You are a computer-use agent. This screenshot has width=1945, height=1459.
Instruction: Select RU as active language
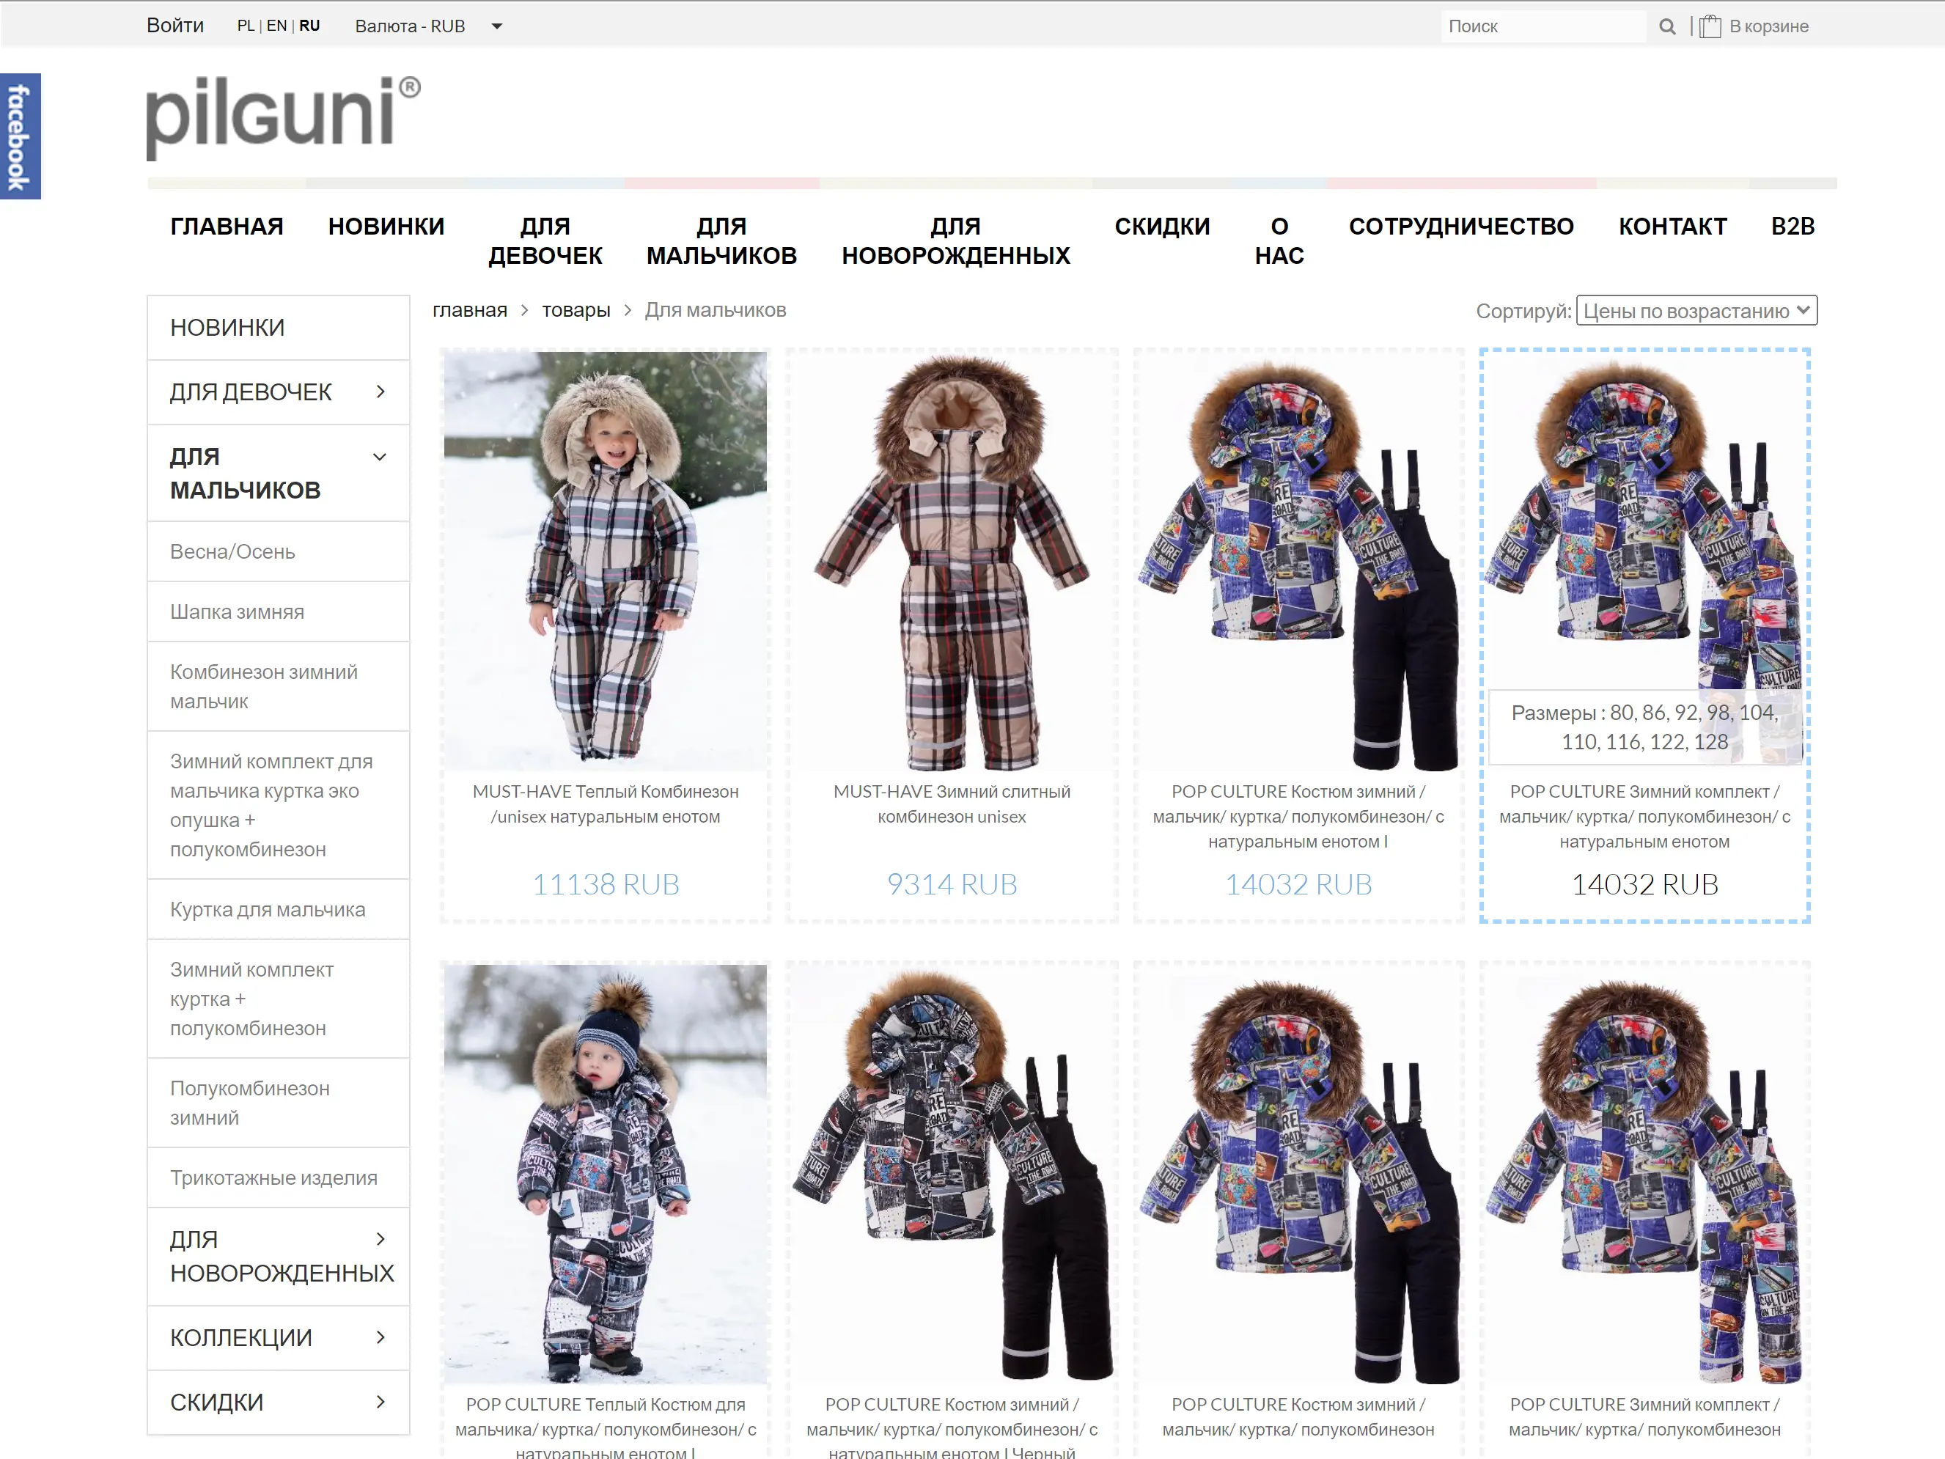click(x=309, y=26)
